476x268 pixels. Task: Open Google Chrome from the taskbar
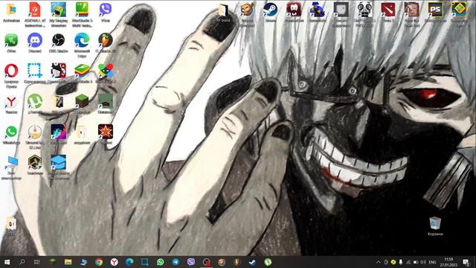pyautogui.click(x=99, y=262)
